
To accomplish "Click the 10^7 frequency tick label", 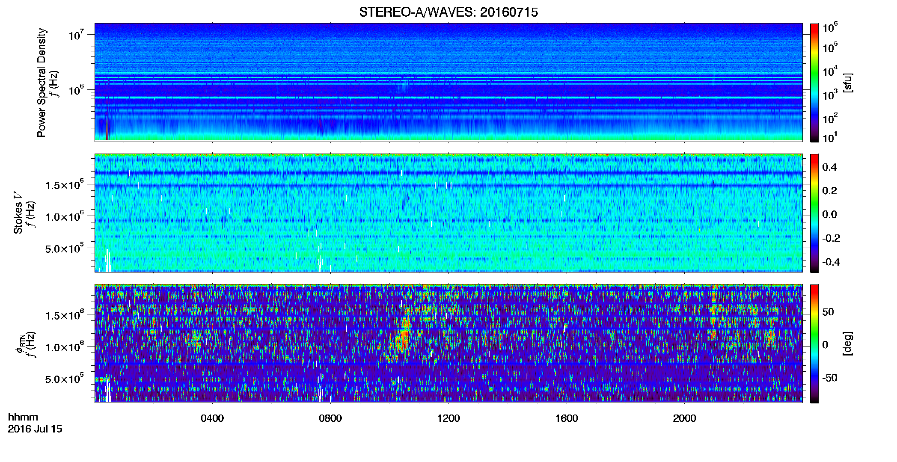I will coord(76,35).
